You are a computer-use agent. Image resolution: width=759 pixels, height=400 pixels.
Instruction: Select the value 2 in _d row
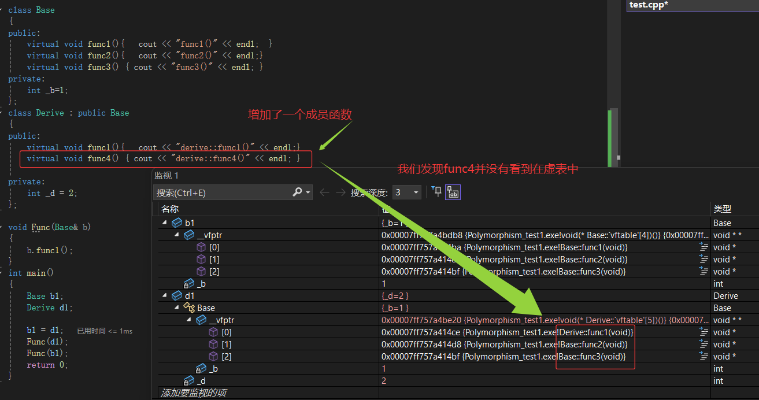tap(384, 380)
